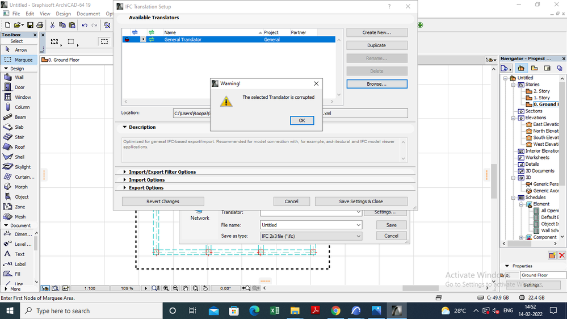Close the Warning dialog with X
Viewport: 567px width, 319px height.
pyautogui.click(x=316, y=83)
